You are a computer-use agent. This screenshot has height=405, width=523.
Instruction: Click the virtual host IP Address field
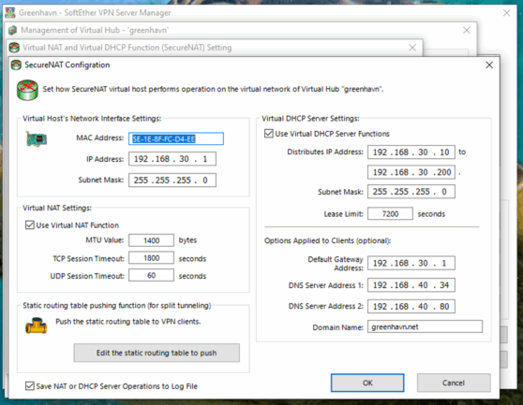click(172, 159)
